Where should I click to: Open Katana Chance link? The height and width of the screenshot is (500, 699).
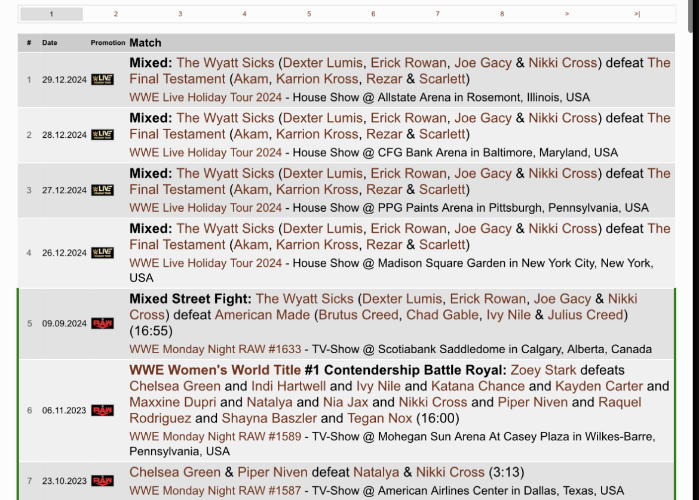coord(478,386)
